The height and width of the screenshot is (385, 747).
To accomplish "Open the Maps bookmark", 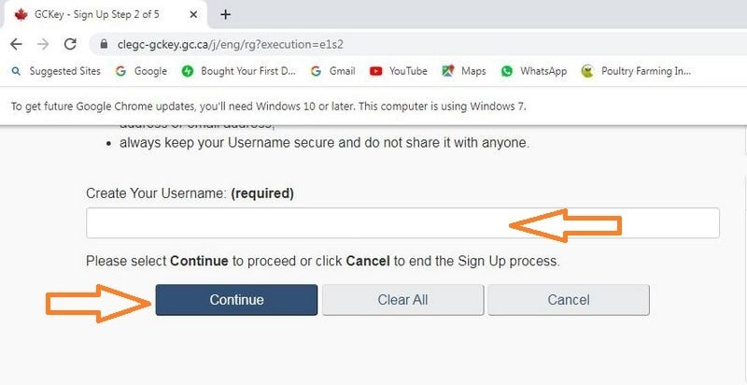I will coord(464,71).
